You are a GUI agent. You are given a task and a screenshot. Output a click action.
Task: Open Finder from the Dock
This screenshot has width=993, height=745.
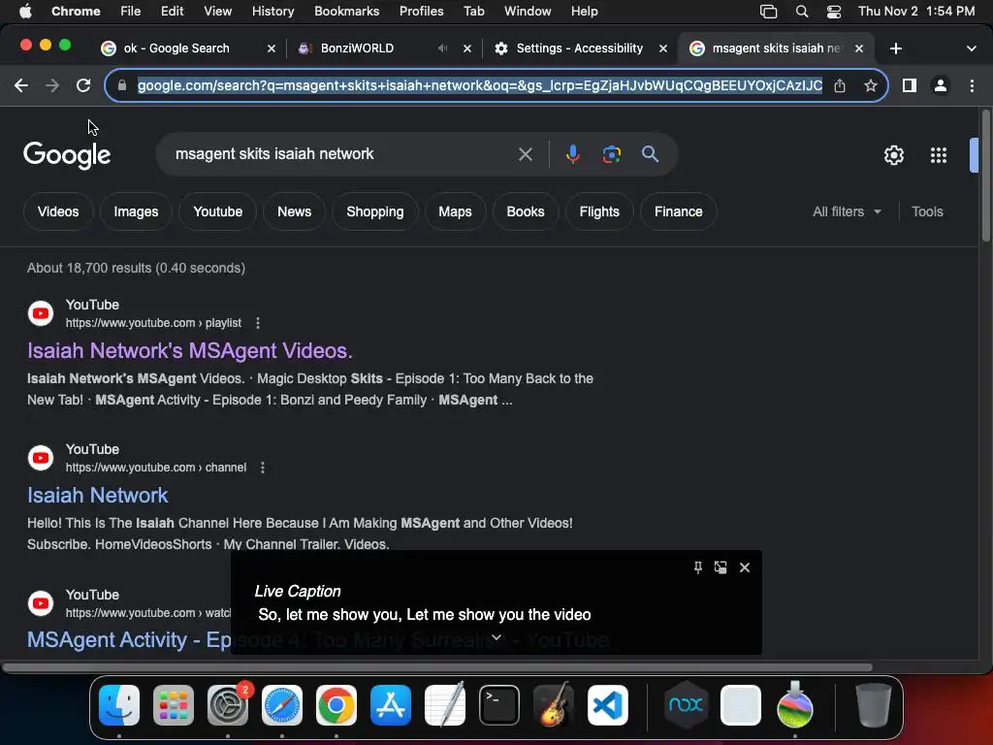coord(119,705)
